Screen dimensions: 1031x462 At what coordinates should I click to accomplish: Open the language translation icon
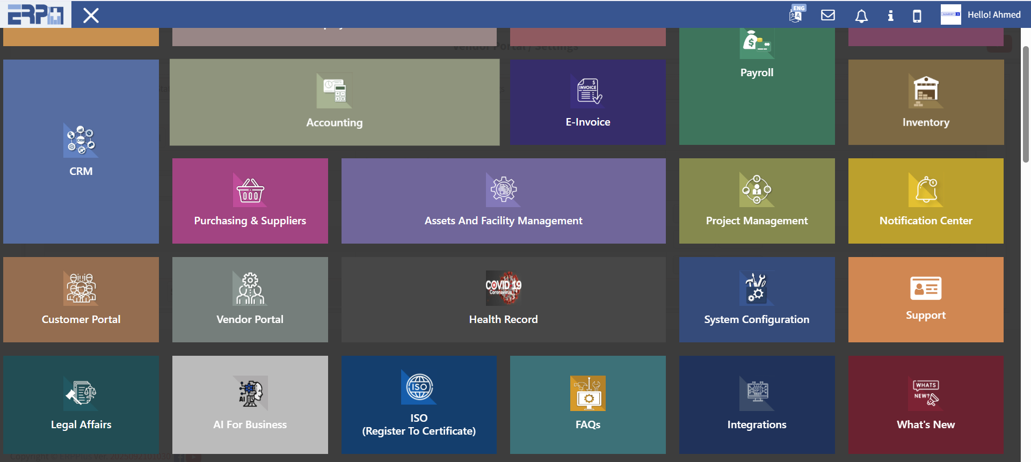796,14
